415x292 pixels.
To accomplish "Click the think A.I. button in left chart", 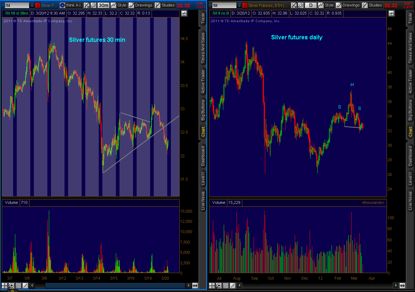I will point(71,5).
